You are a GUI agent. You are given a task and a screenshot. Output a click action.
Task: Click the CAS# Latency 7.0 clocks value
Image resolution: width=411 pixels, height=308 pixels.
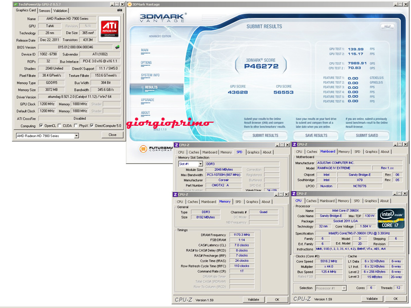[241, 245]
